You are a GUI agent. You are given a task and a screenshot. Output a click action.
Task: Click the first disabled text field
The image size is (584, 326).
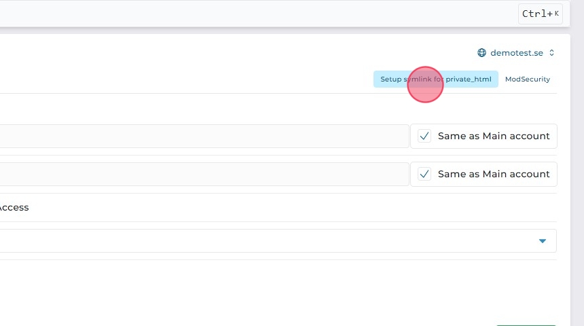pos(204,136)
